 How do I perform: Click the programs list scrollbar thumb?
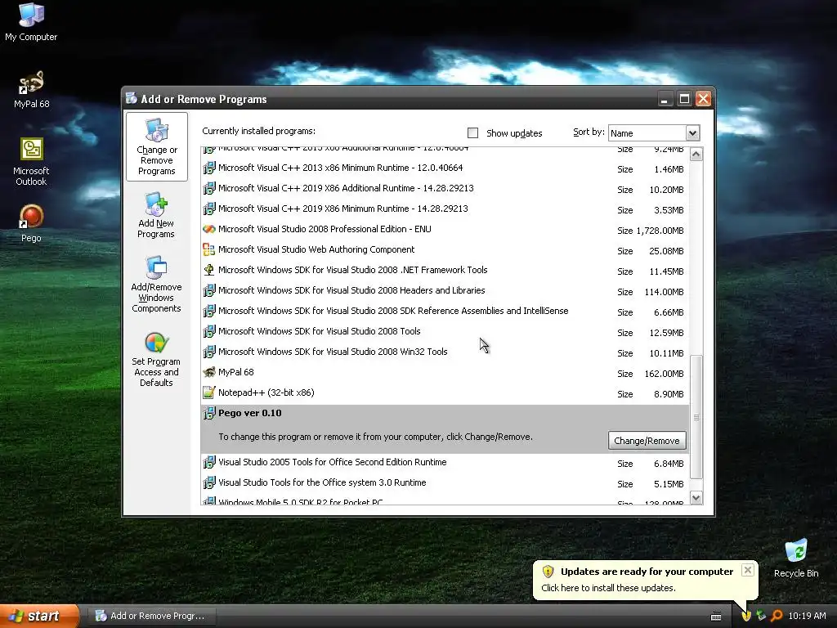point(696,417)
